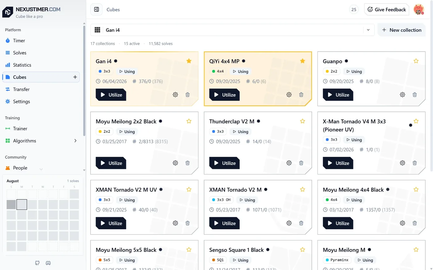Open settings gear for XMAN Tornado V2 M 3x3 OH
Screen dimensions: 433x270
click(289, 223)
